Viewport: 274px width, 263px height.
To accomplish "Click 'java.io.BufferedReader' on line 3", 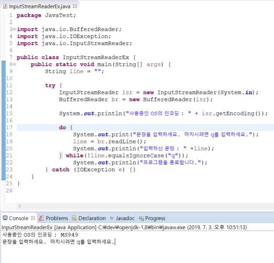I will click(x=80, y=29).
